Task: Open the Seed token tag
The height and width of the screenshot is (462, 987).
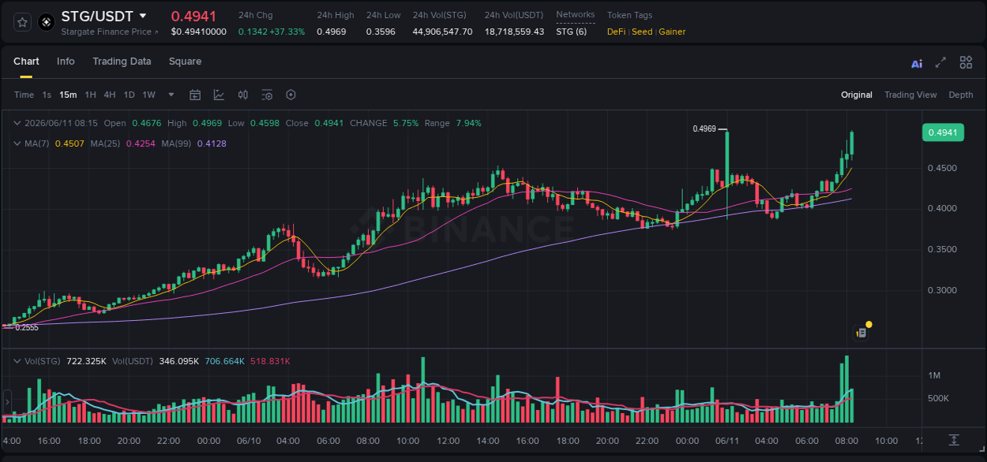Action: [x=642, y=32]
